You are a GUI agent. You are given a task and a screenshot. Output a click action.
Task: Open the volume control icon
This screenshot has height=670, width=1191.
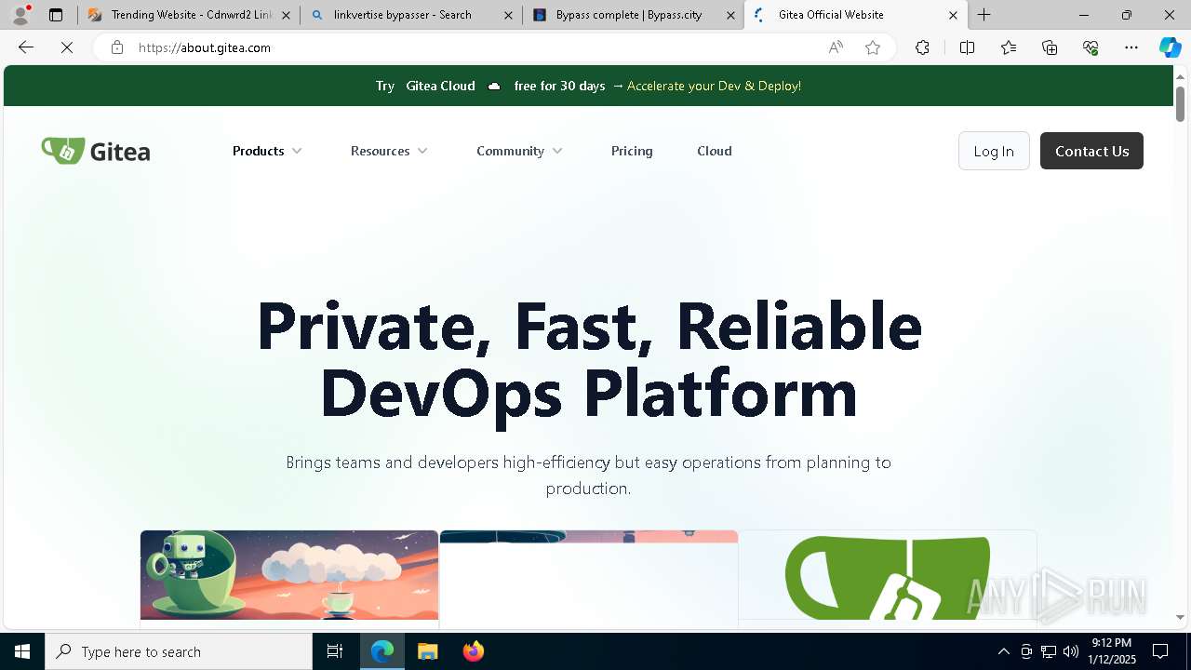1070,651
